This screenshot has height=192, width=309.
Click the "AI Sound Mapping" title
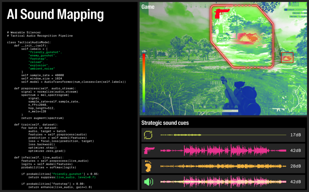(x=56, y=15)
